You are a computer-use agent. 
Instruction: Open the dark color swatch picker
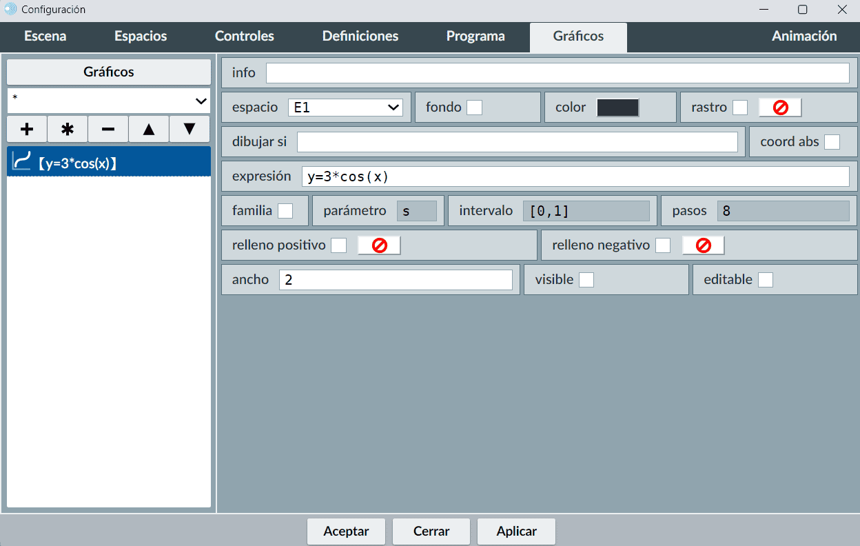[617, 108]
